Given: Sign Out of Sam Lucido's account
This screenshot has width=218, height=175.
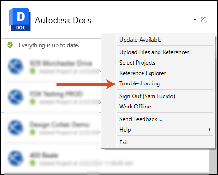Looking at the screenshot, I should pyautogui.click(x=147, y=96).
